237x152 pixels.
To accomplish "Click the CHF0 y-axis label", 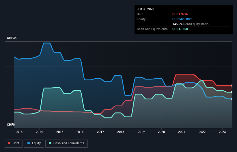I will (11, 125).
